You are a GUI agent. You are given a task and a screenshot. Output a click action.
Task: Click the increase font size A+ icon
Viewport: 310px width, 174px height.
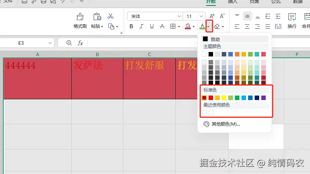tap(212, 16)
